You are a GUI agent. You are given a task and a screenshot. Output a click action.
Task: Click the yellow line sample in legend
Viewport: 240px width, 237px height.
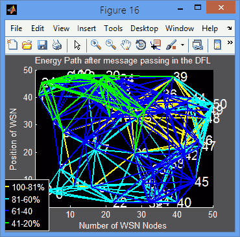coord(8,186)
